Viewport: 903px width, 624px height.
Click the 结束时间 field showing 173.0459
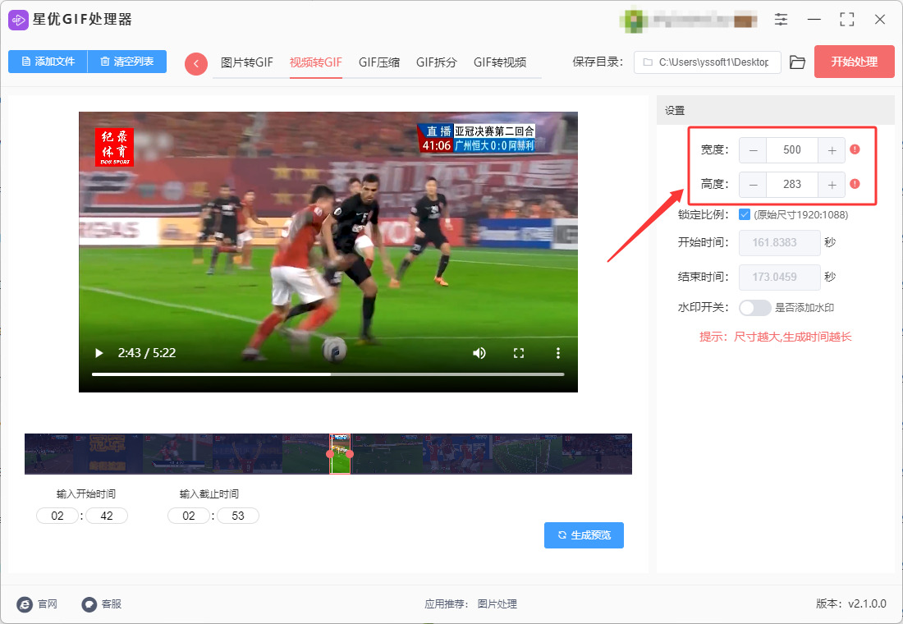(x=780, y=278)
